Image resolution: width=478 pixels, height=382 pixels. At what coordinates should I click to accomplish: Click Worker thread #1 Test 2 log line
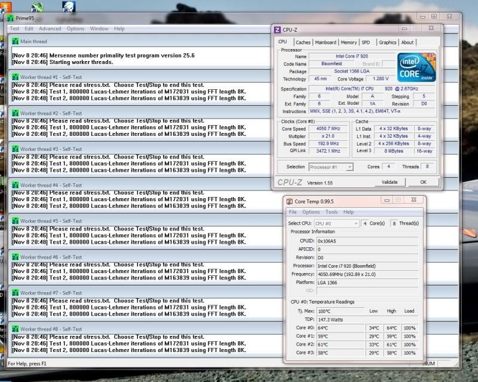coord(129,98)
